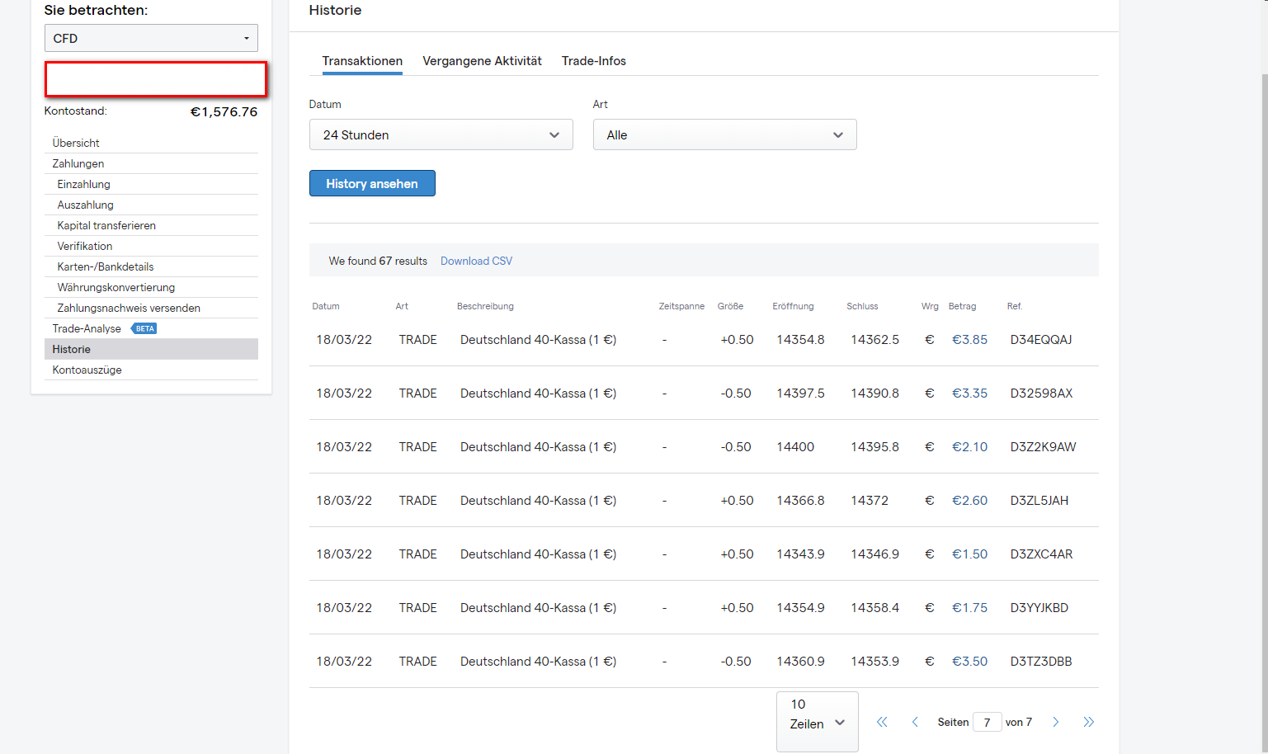Select the Transaktionen tab
The height and width of the screenshot is (754, 1268).
362,61
